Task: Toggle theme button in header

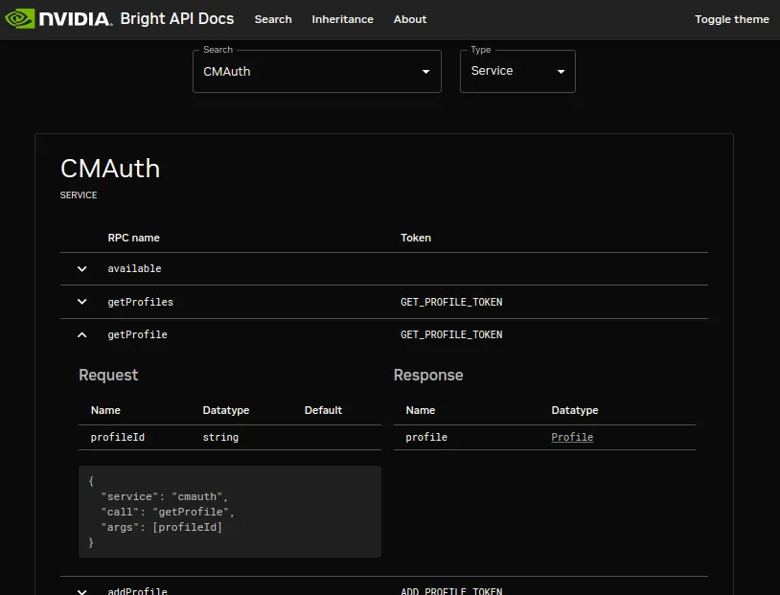Action: [732, 19]
